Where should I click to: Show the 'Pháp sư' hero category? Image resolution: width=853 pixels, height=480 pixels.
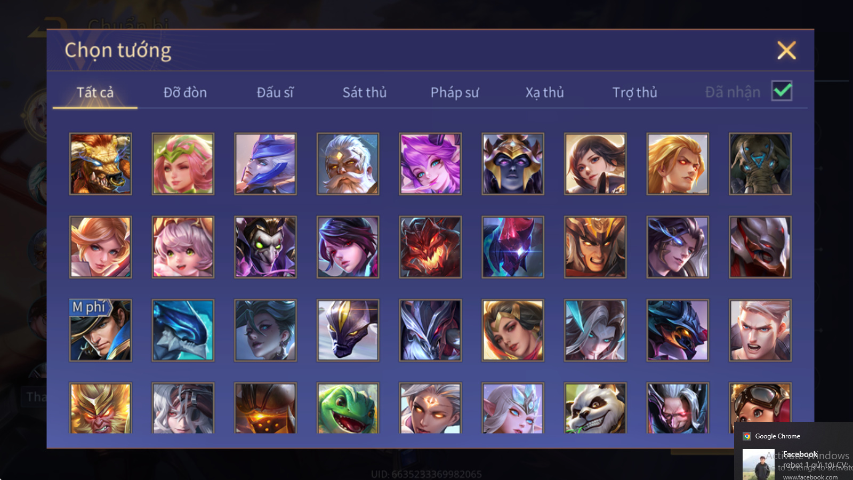click(455, 92)
